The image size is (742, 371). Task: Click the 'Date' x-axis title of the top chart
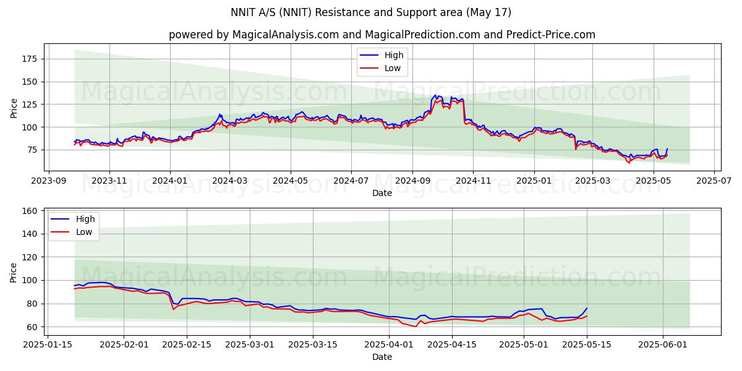pos(382,193)
